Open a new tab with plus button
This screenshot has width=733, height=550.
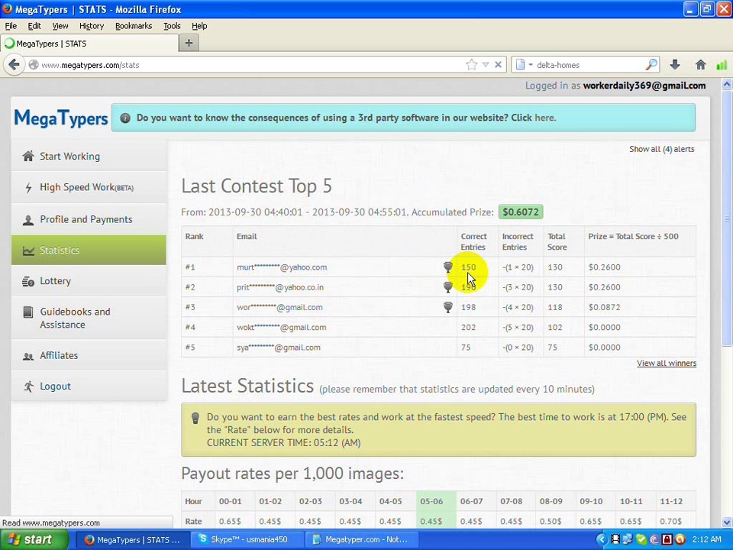click(x=189, y=43)
